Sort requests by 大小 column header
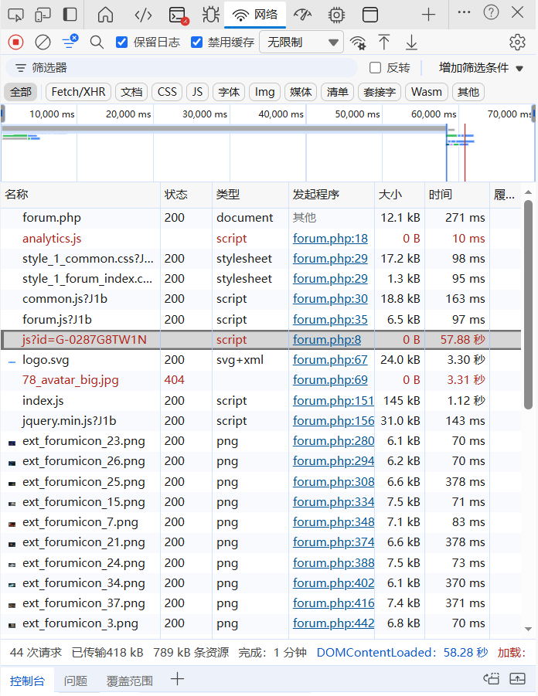The image size is (538, 696). point(389,195)
